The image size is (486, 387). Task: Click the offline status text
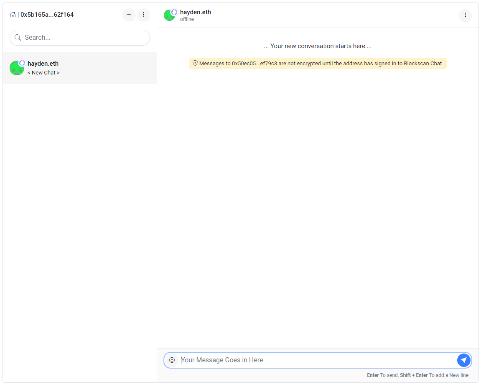[x=187, y=19]
